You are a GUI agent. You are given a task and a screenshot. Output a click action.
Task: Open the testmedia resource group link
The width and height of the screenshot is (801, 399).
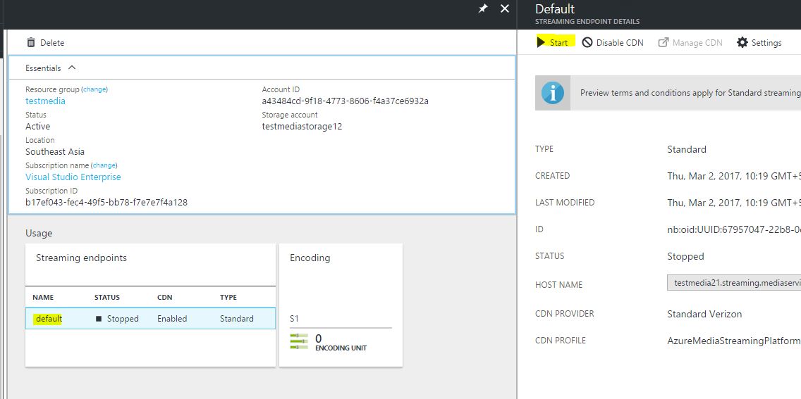(45, 101)
